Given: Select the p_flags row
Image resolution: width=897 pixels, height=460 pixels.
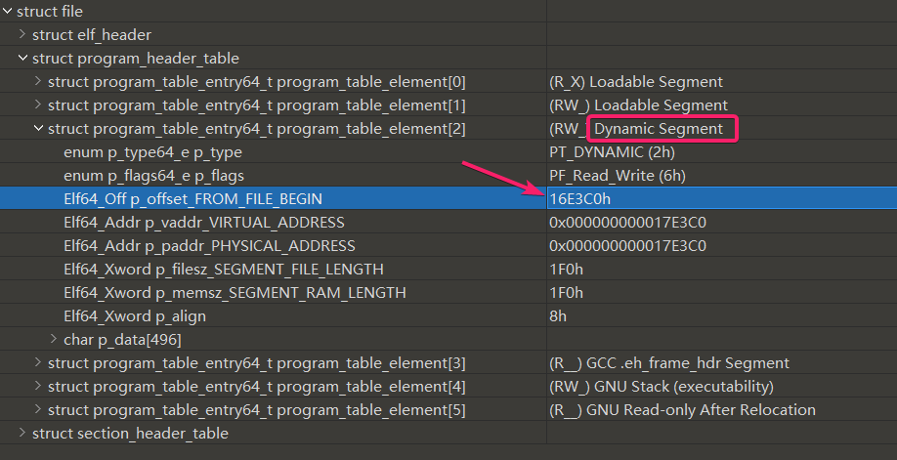Looking at the screenshot, I should (153, 176).
